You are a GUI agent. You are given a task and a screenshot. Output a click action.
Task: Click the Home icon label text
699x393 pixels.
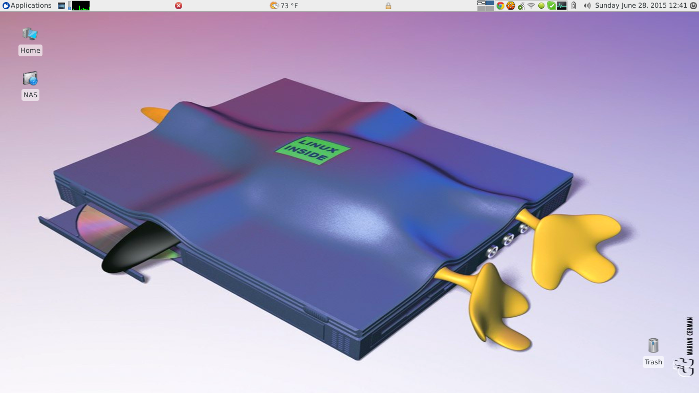[30, 50]
